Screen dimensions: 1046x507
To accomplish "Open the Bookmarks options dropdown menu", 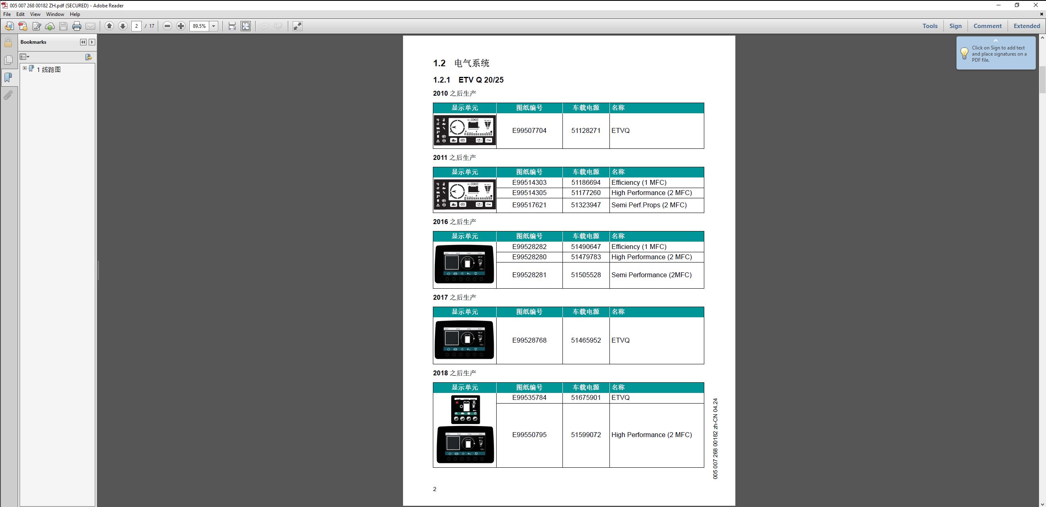I will (25, 57).
